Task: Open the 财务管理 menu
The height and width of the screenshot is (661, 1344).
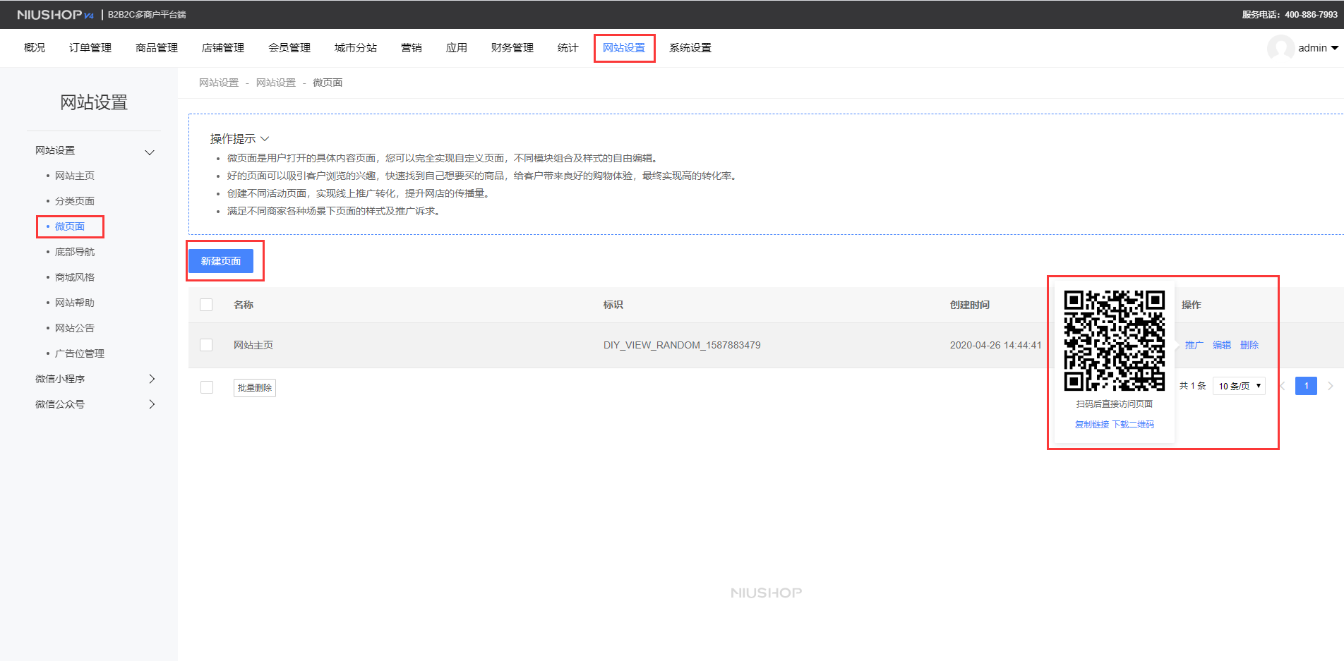Action: (x=512, y=48)
